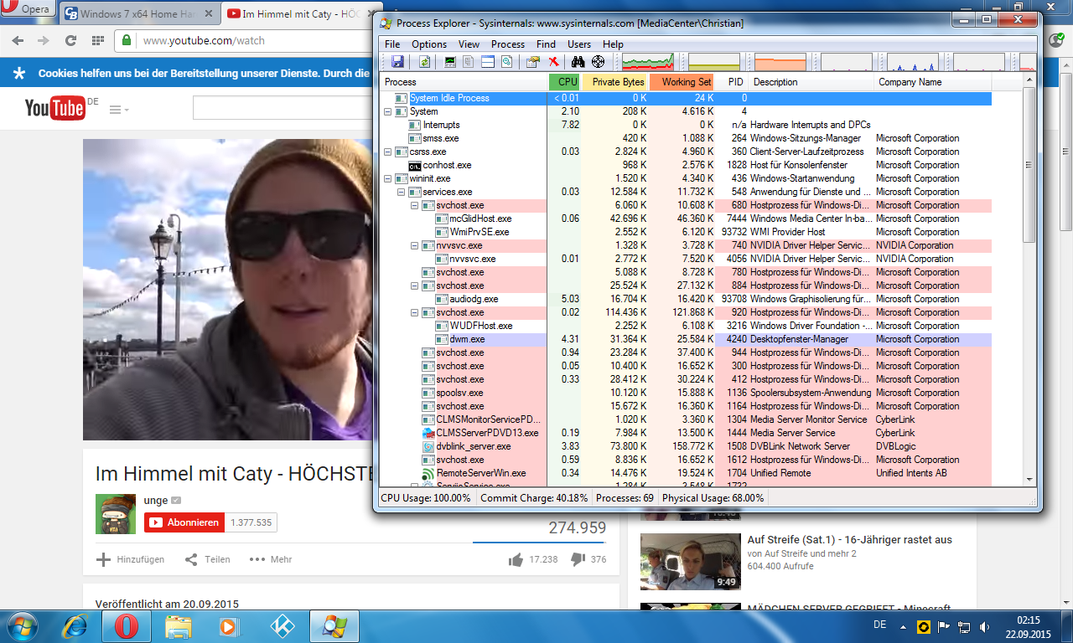Click the browser back arrow
Screen dimensions: 1073x643
[x=18, y=40]
